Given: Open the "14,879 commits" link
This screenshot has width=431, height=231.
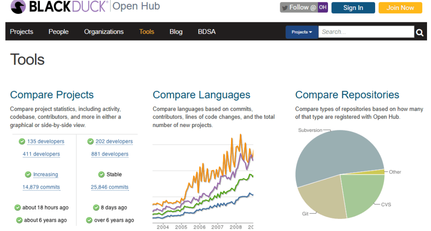Looking at the screenshot, I should (x=41, y=187).
